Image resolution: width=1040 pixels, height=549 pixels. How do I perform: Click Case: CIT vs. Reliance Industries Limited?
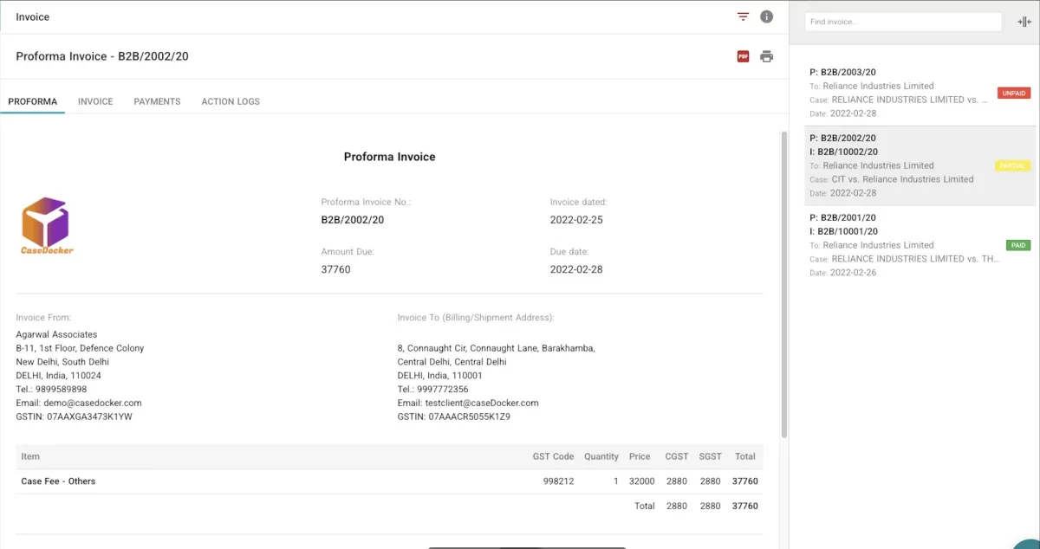[x=892, y=179]
